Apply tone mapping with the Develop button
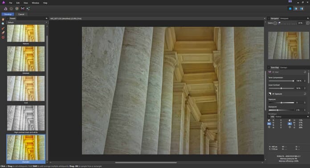This screenshot has height=168, width=310. tap(8, 14)
